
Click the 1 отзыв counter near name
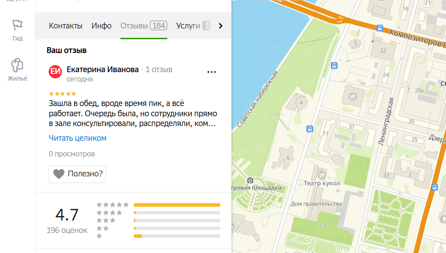coord(159,69)
